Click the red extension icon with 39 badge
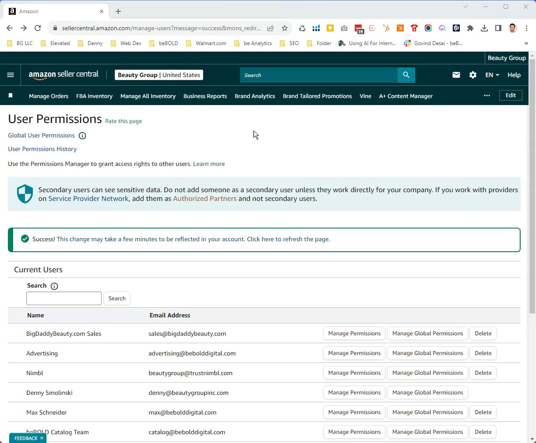 [x=359, y=29]
